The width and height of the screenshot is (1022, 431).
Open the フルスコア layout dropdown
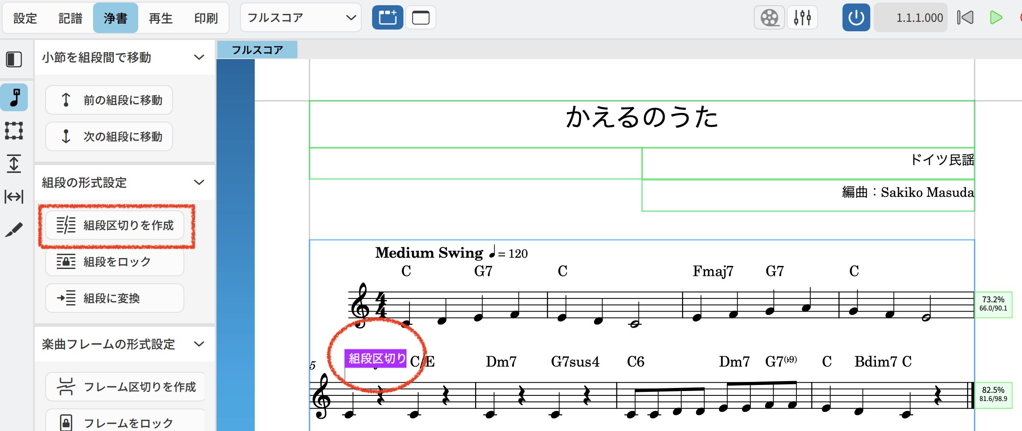301,18
